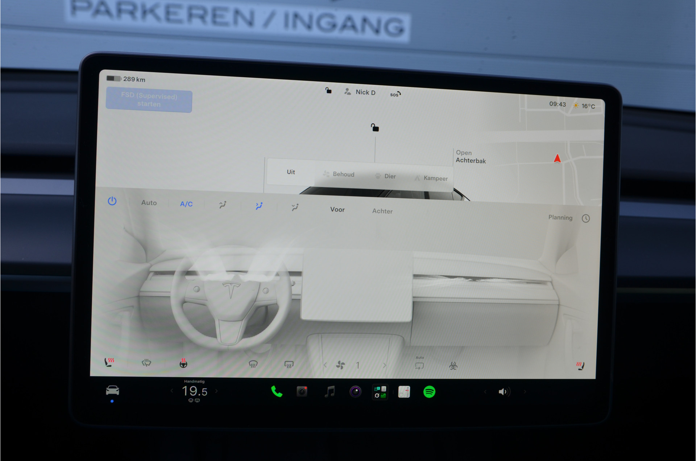Image resolution: width=696 pixels, height=461 pixels.
Task: Open the camera lens app
Action: click(356, 392)
